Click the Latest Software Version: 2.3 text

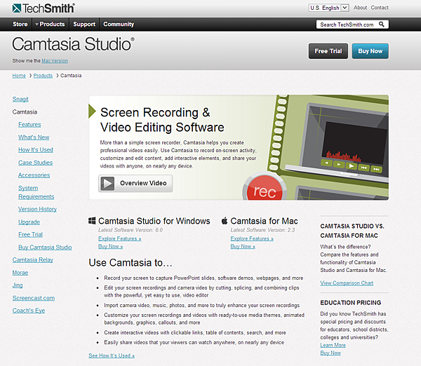(262, 230)
